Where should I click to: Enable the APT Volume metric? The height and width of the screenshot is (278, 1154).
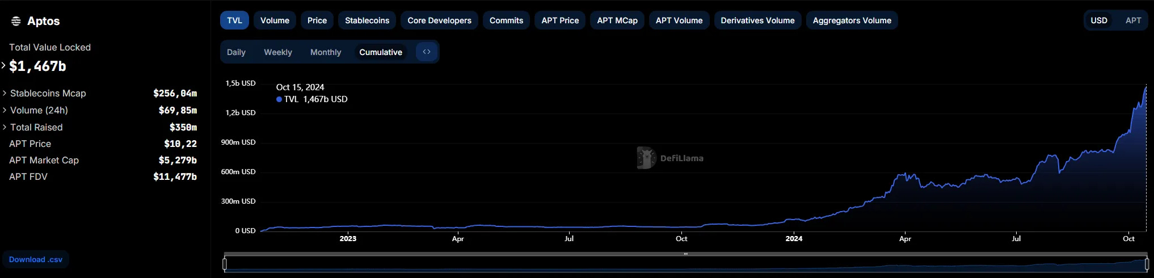pyautogui.click(x=679, y=20)
